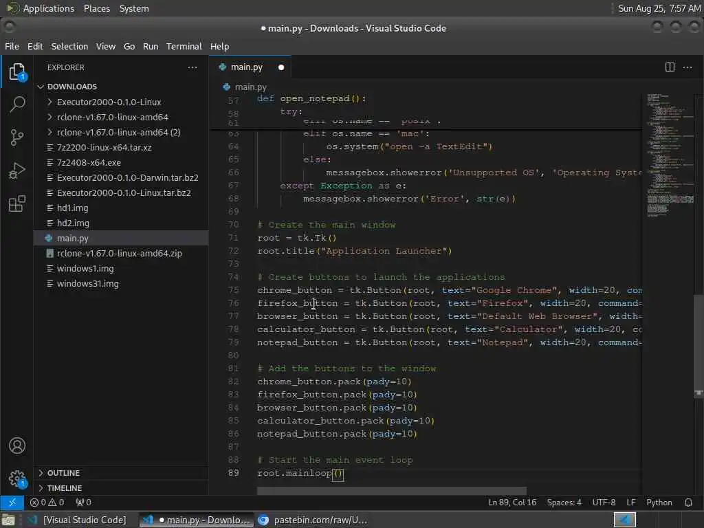Change indentation via Spaces: 4
704x528 pixels.
564,503
